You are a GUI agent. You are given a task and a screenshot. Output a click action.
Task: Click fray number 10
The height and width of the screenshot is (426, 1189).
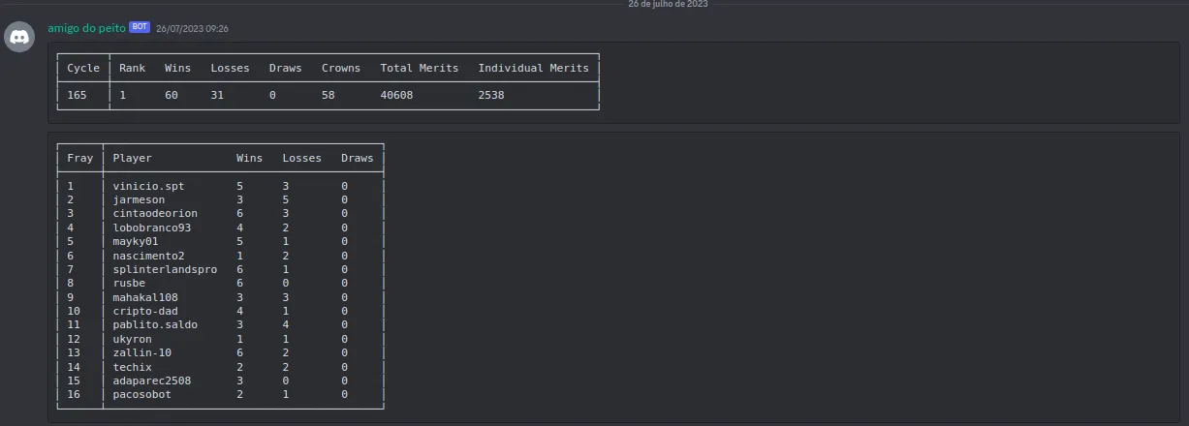pos(74,311)
